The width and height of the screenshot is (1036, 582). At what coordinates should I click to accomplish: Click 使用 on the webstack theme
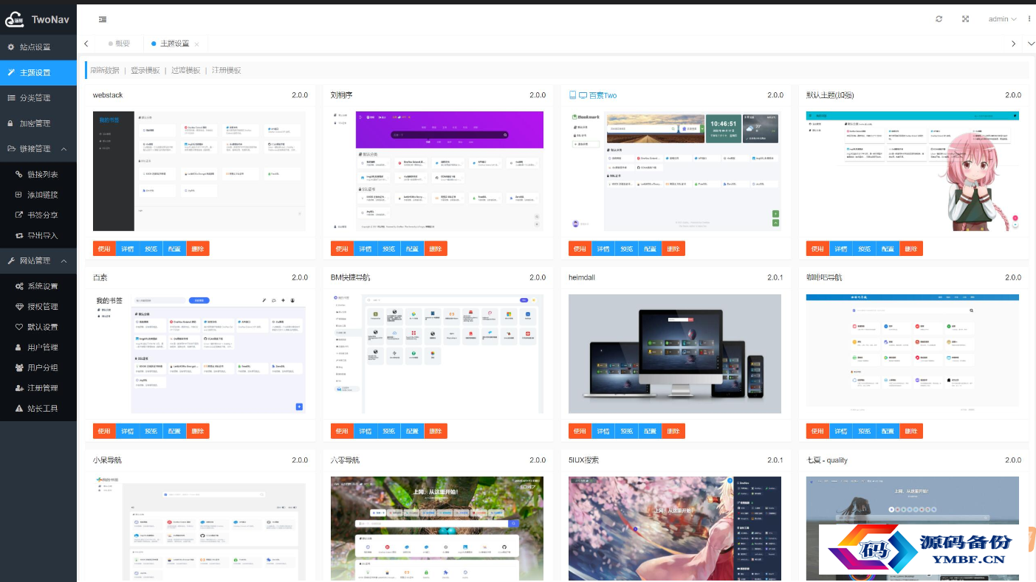tap(104, 249)
